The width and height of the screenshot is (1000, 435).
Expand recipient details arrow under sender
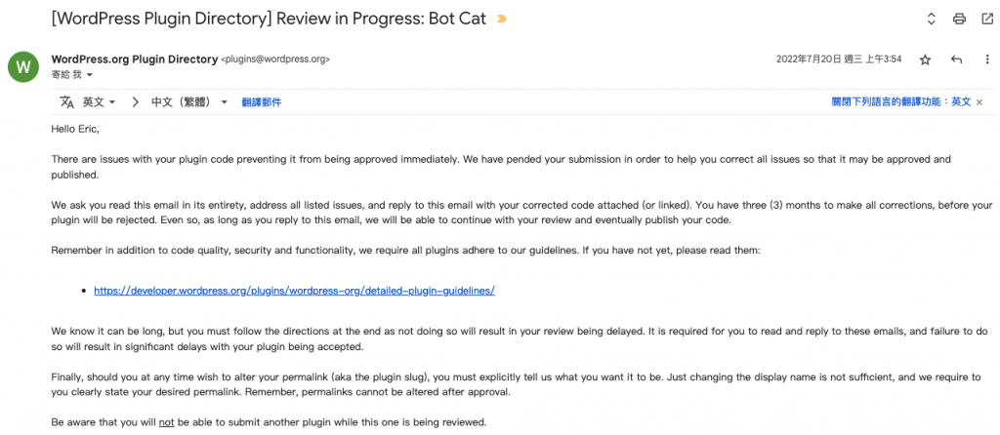pyautogui.click(x=90, y=75)
